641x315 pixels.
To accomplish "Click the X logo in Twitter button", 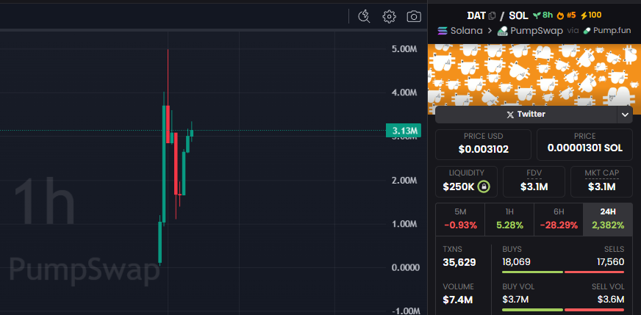I will click(x=510, y=115).
